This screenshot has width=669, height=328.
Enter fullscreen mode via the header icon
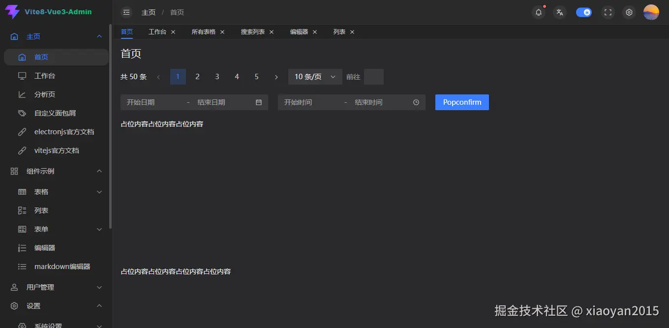(608, 12)
